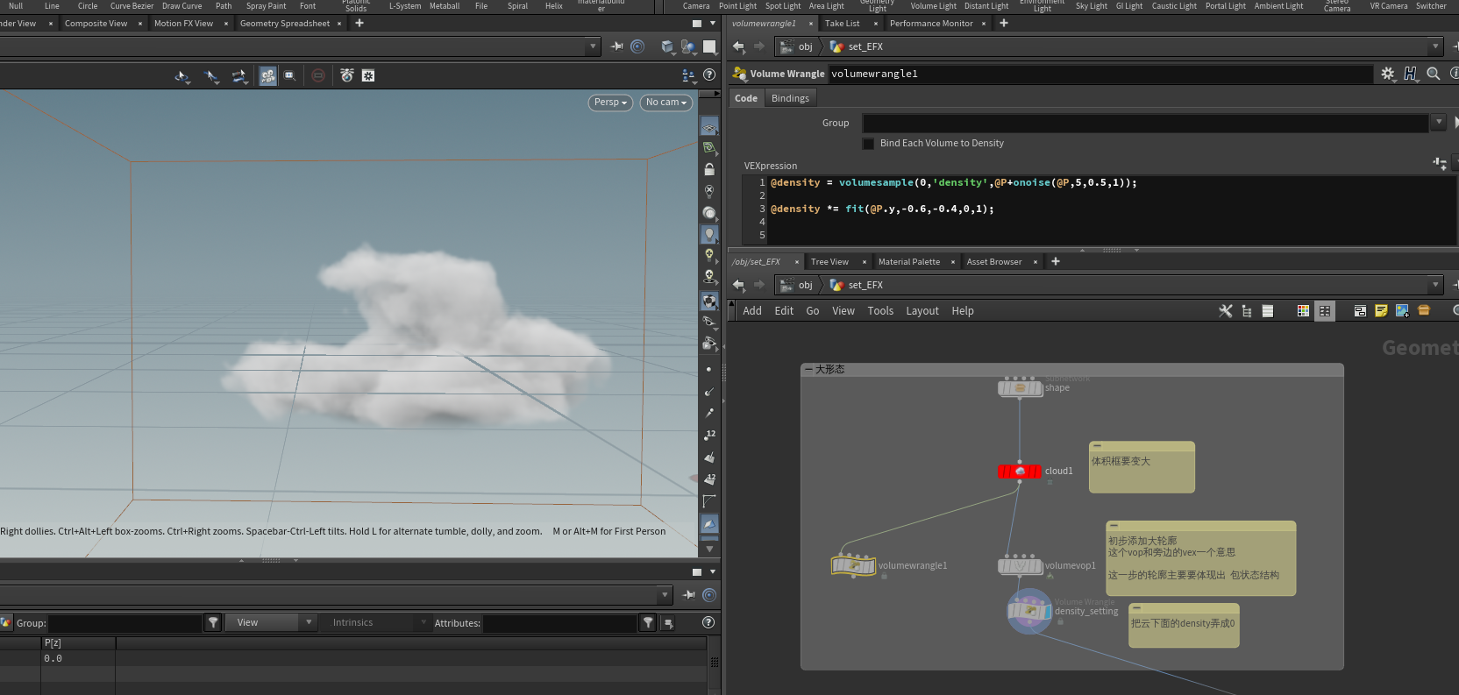Toggle the headlight bulb display option
This screenshot has height=695, width=1459.
[x=709, y=234]
